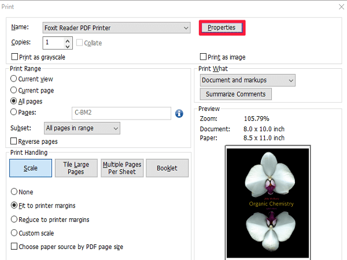Select the Booklet print handling option
The height and width of the screenshot is (260, 347).
pos(167,168)
